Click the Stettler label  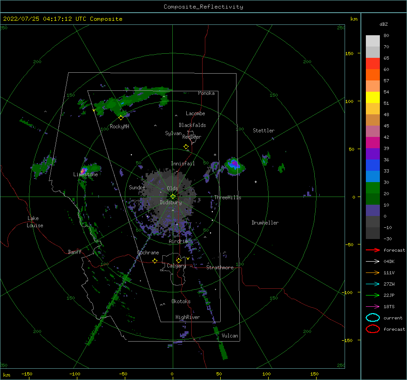coord(264,131)
